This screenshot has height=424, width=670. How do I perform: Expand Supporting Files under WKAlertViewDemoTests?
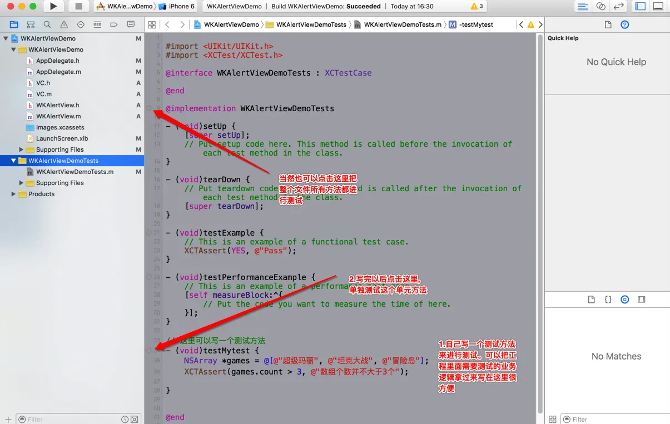click(21, 183)
